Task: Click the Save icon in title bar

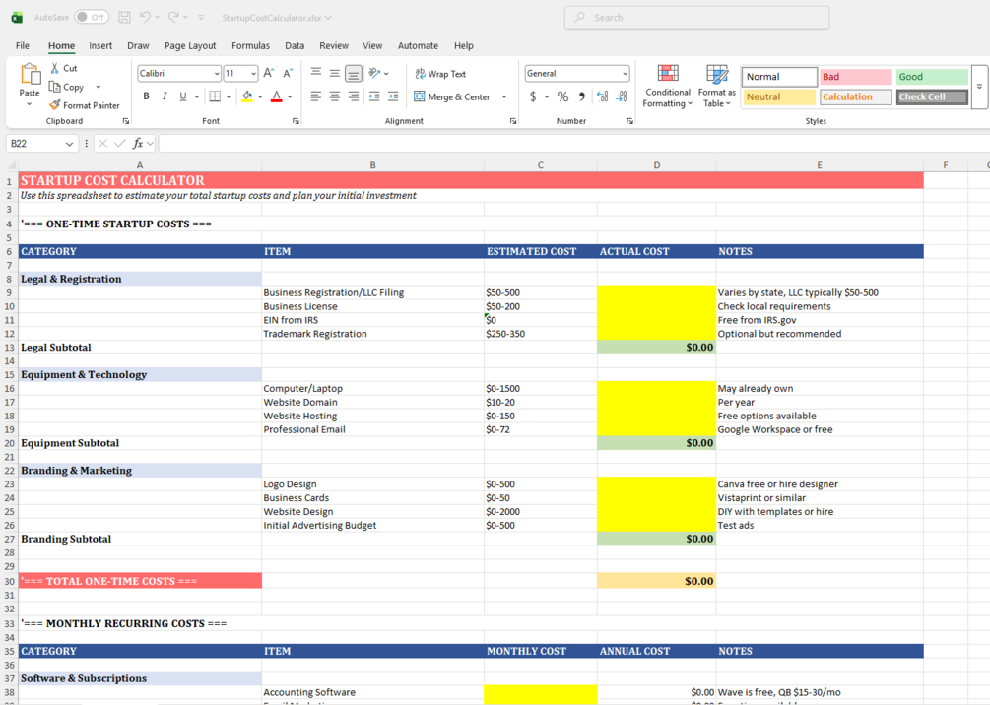Action: coord(124,17)
